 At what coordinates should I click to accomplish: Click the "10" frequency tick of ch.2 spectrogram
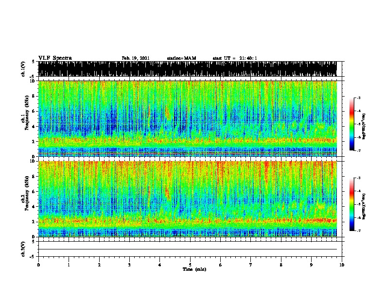[x=33, y=161]
